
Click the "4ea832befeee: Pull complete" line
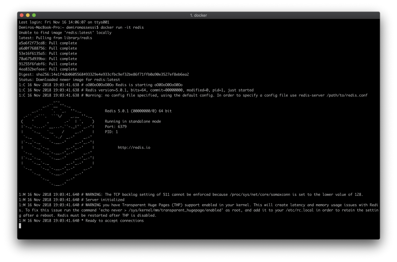coord(48,69)
